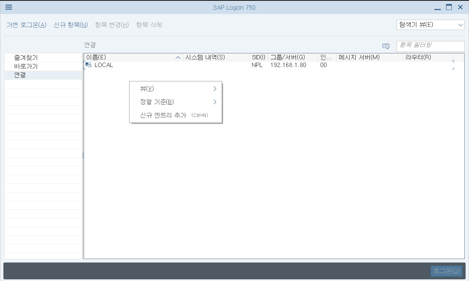Open the hamburger menu icon
Viewport: 469px width, 281px height.
9,7
